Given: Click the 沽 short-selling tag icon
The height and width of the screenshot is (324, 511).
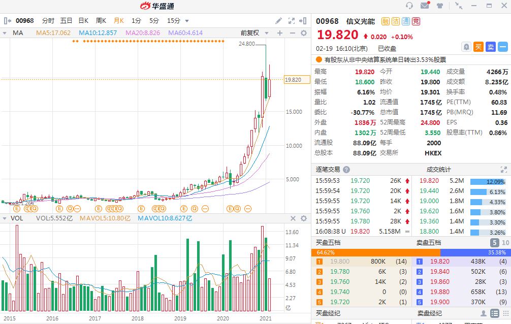Looking at the screenshot, I should point(396,21).
